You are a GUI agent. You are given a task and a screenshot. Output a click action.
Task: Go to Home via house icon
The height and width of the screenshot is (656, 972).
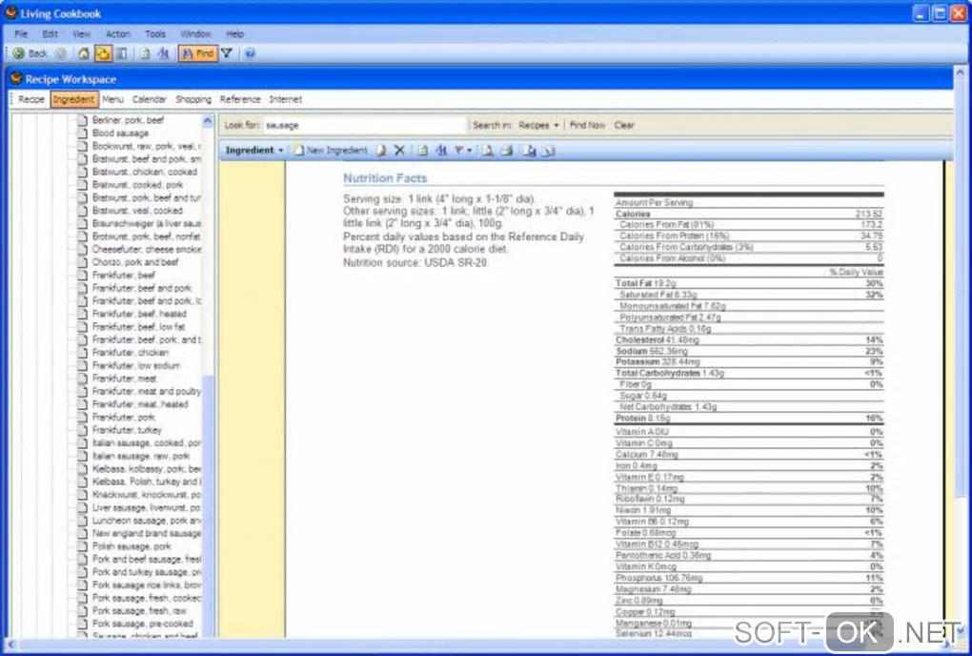coord(84,53)
